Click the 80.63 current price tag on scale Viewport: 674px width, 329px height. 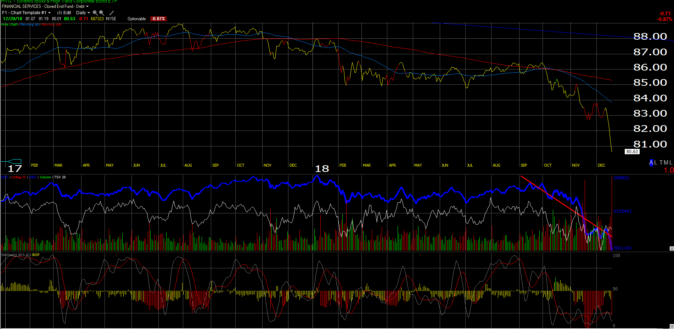pyautogui.click(x=632, y=152)
